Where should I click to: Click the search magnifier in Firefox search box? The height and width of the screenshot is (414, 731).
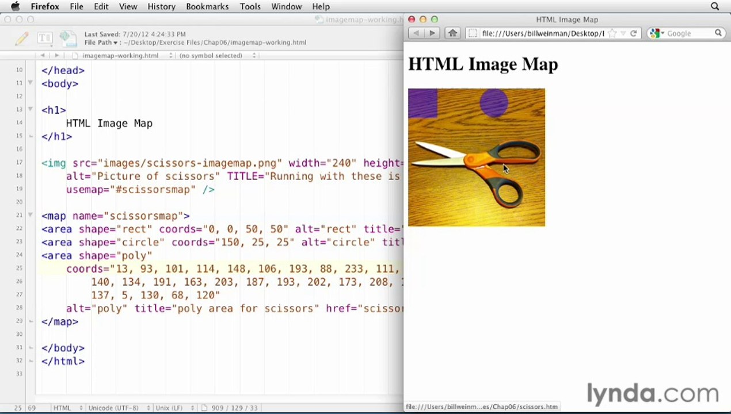[718, 33]
